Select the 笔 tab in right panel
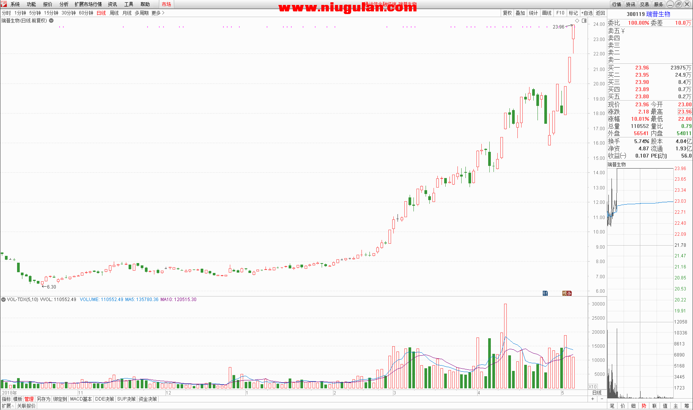The image size is (693, 410). (x=612, y=406)
